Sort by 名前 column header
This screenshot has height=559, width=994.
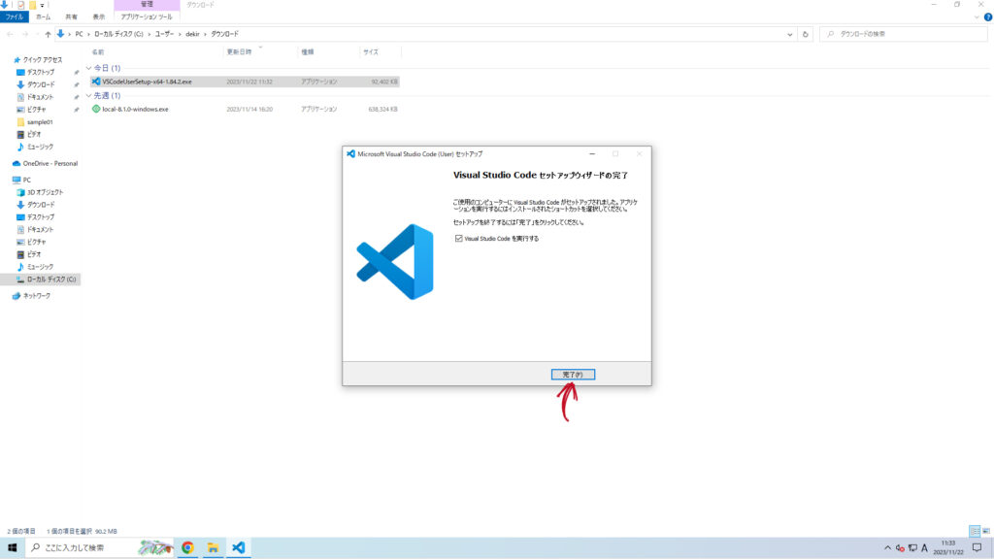[98, 52]
